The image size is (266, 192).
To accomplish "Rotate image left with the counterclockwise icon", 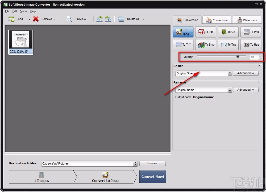I will tap(100, 19).
